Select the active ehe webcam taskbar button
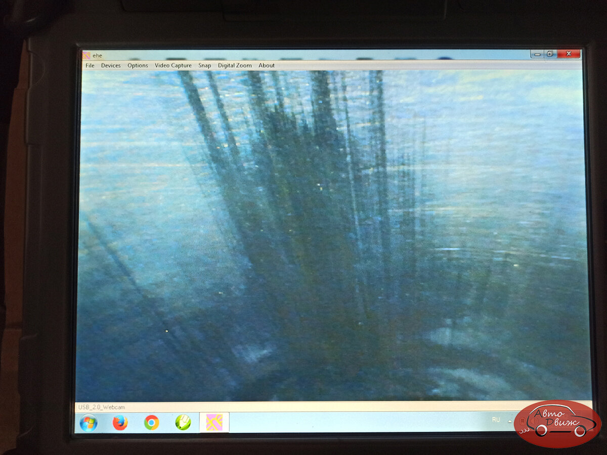607x455 pixels. 214,422
